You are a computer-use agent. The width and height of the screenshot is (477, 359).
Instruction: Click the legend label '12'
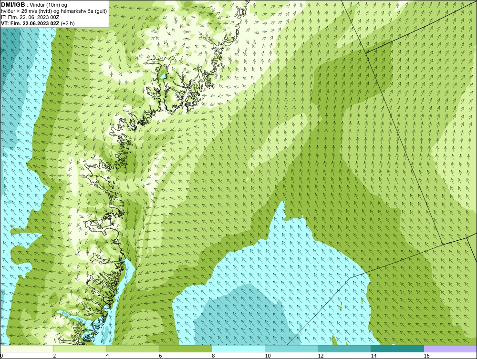(321, 356)
